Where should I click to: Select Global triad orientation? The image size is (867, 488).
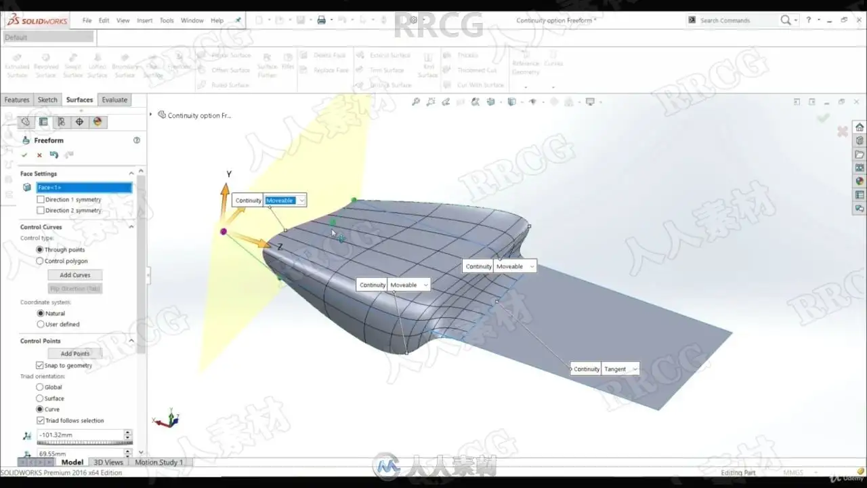pos(40,387)
